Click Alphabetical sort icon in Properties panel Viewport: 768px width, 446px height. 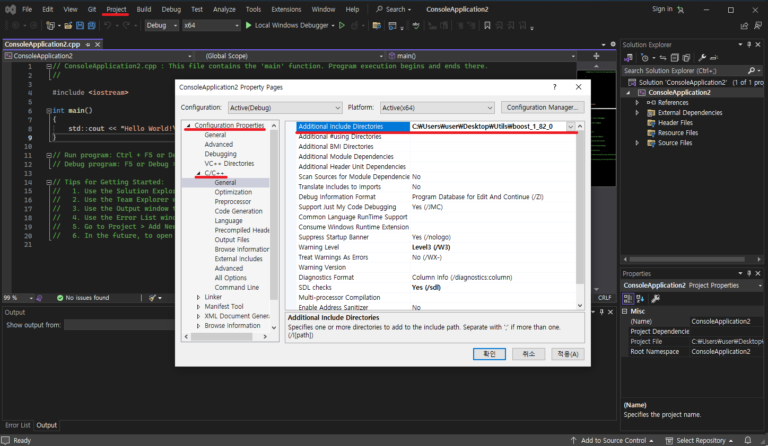pyautogui.click(x=640, y=299)
